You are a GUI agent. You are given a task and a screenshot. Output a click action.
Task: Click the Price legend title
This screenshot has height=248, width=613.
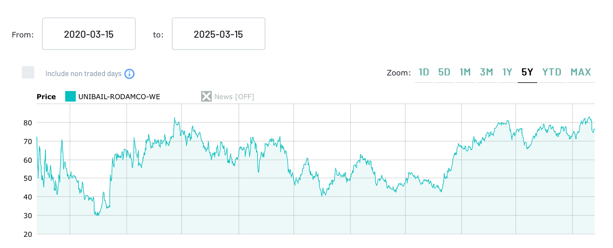click(46, 97)
